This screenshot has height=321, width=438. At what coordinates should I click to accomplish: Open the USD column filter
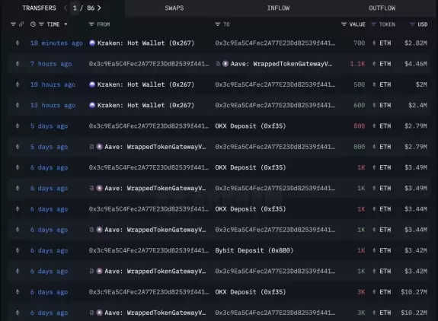point(412,24)
